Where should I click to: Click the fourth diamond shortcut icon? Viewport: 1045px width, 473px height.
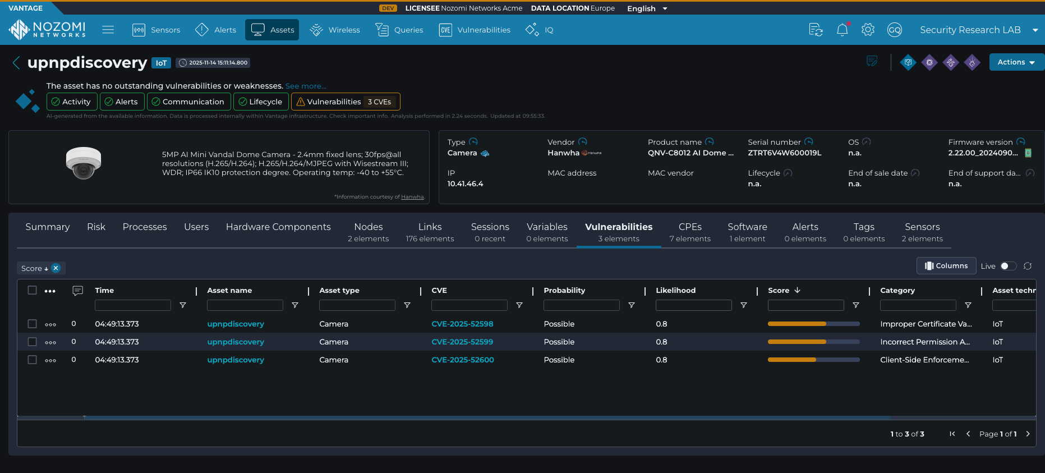click(972, 62)
